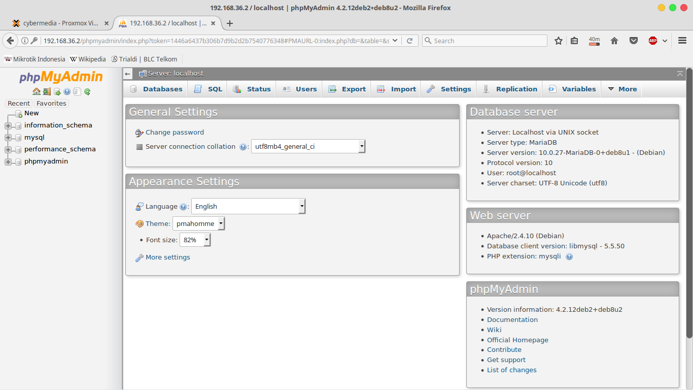Click the phpMyAdmin documentation help icon

[x=66, y=92]
